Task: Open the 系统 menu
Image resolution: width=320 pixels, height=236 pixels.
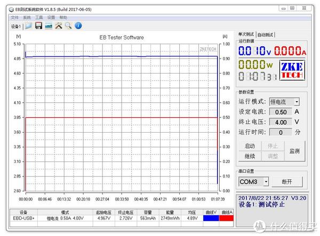Action: (27, 18)
